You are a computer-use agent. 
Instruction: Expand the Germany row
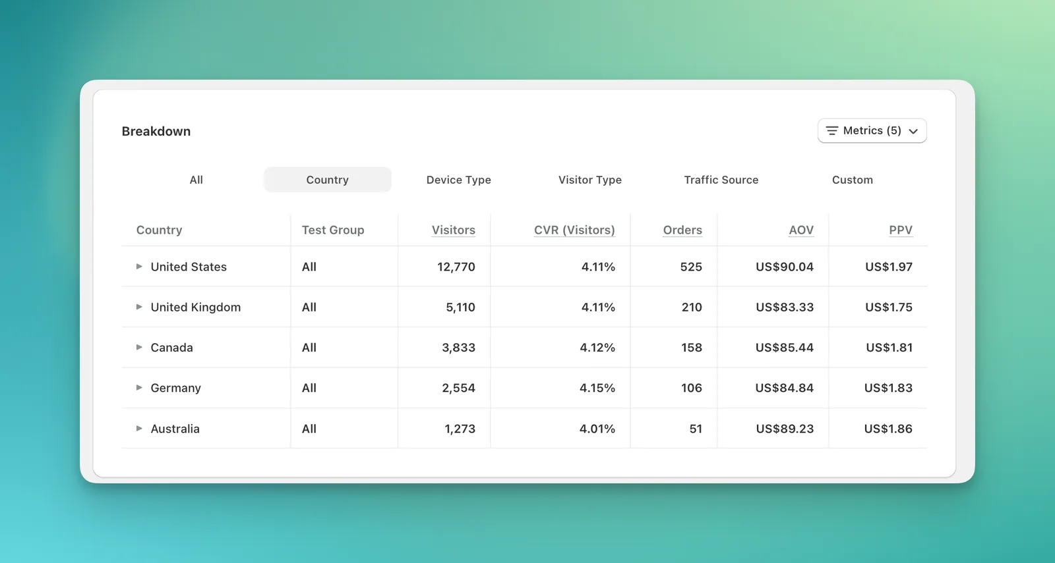point(139,388)
